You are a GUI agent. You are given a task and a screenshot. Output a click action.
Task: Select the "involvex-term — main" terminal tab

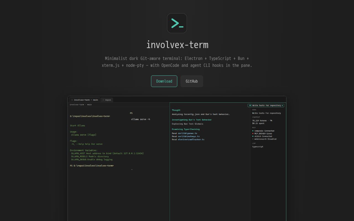pos(85,100)
